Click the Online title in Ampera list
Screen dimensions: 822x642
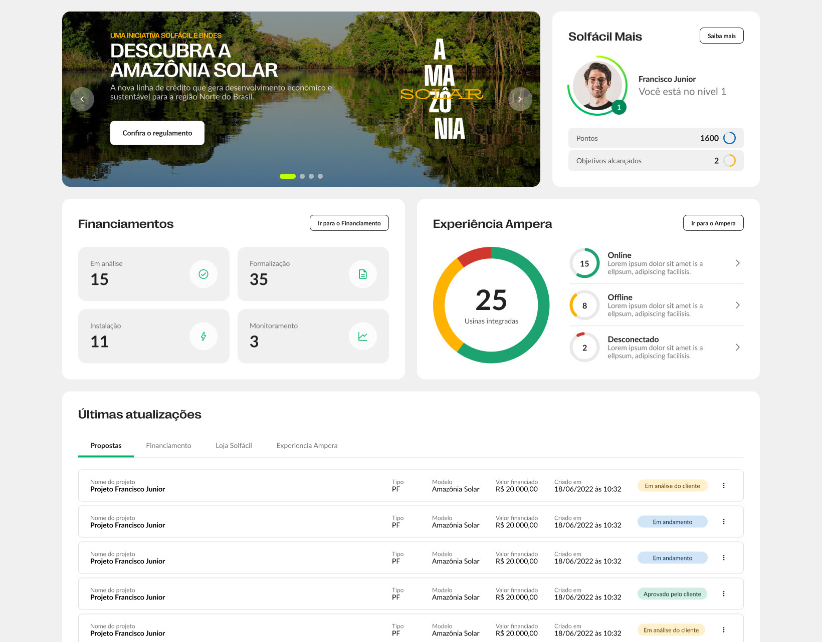(x=620, y=255)
